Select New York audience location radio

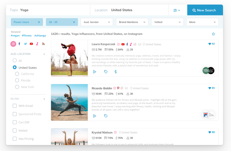click(17, 87)
